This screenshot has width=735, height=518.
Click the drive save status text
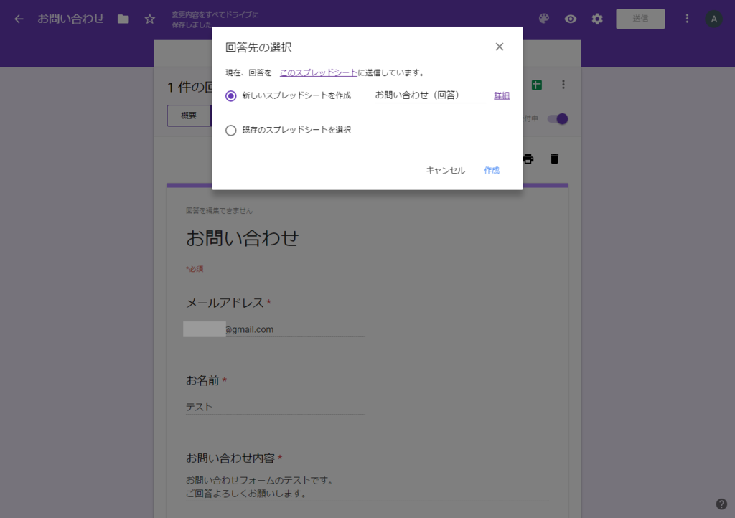point(215,19)
